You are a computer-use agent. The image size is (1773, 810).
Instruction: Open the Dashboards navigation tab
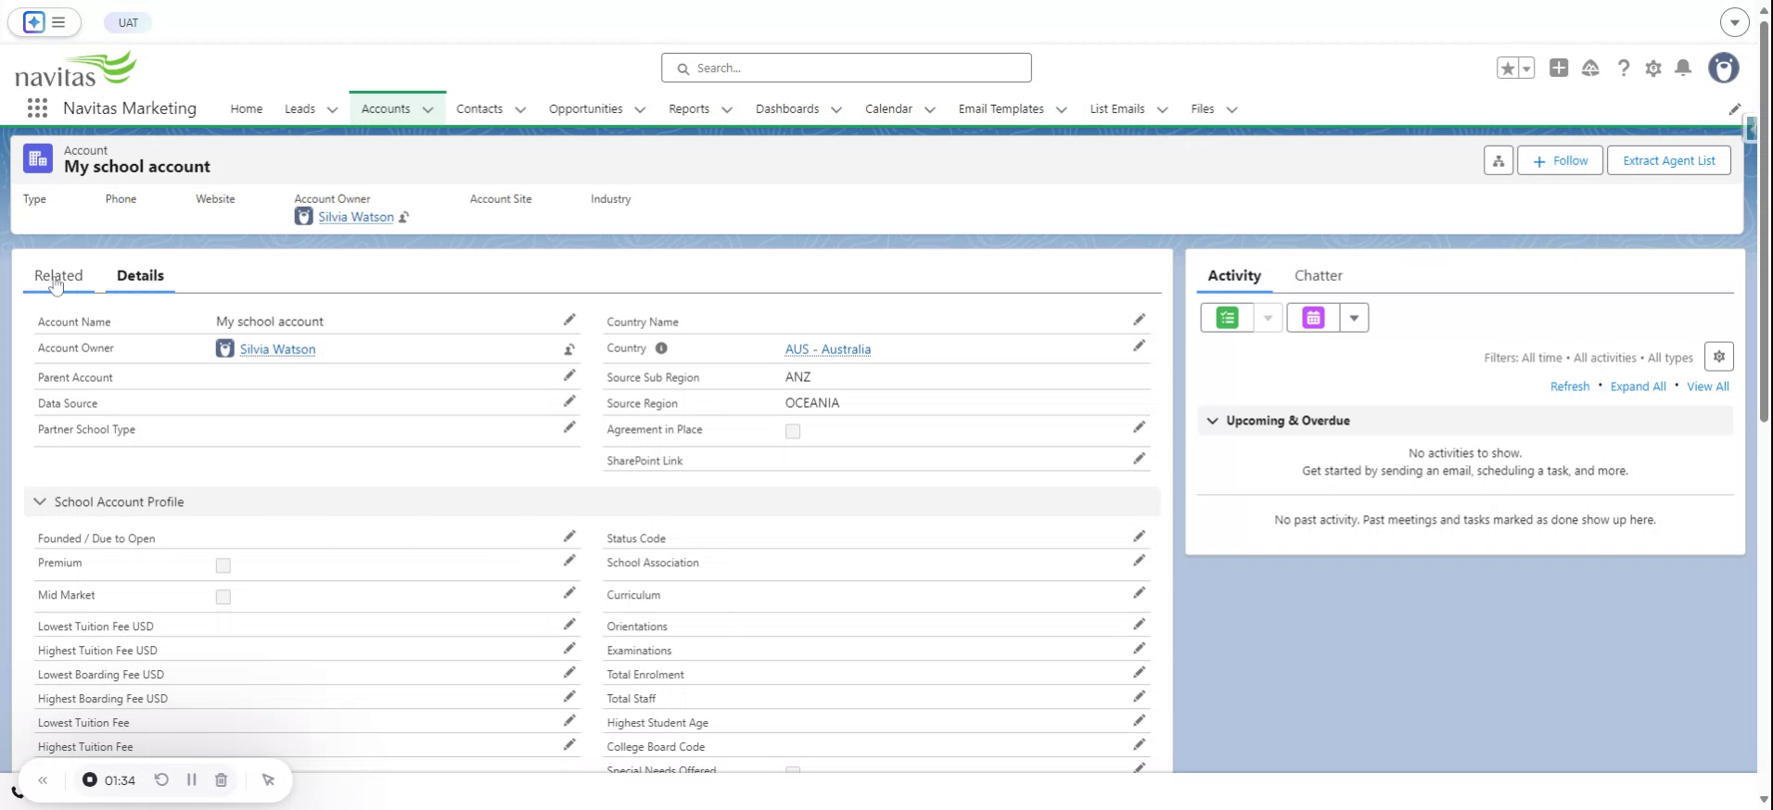(787, 108)
